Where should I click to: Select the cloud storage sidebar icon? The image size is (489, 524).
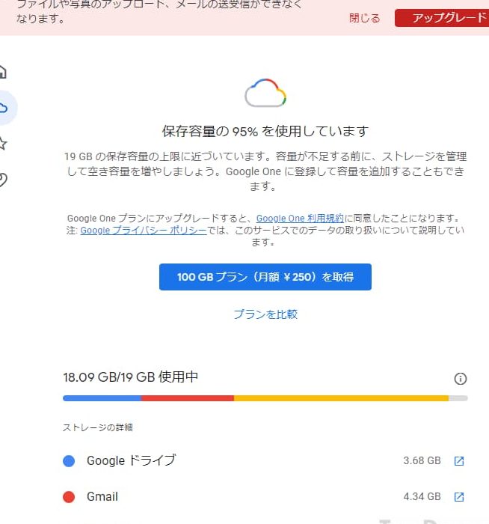pos(4,108)
